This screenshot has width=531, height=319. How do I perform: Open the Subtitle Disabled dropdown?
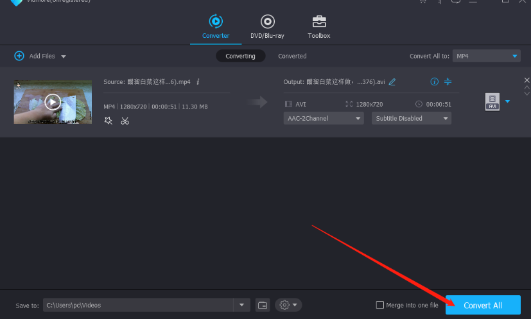click(412, 118)
